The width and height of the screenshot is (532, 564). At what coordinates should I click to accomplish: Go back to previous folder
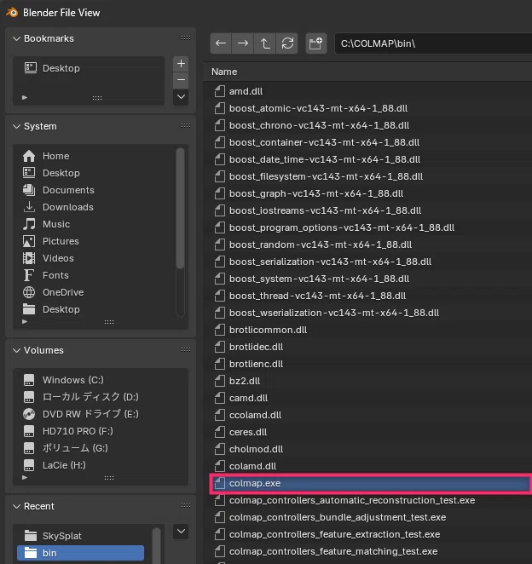tap(221, 43)
